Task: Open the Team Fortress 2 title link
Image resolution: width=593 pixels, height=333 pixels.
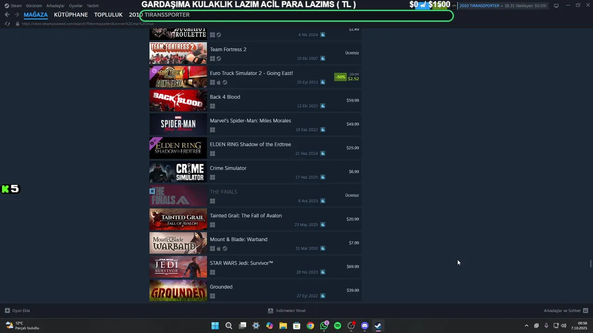Action: tap(228, 49)
